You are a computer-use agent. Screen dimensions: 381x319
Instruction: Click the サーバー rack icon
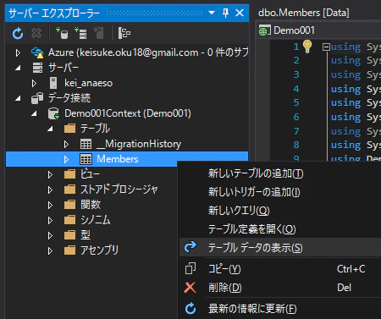pos(37,68)
